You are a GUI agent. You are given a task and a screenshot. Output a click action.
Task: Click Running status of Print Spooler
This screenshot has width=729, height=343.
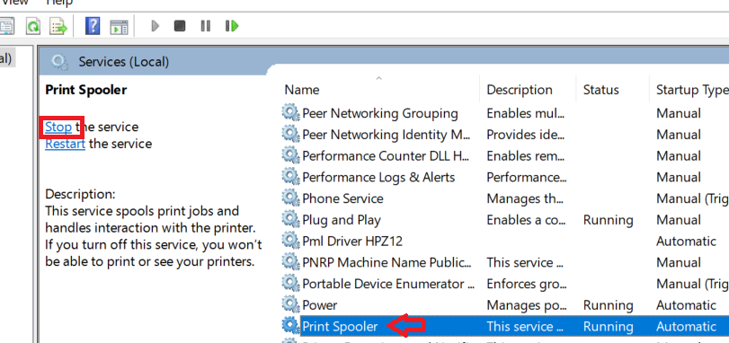click(x=609, y=327)
